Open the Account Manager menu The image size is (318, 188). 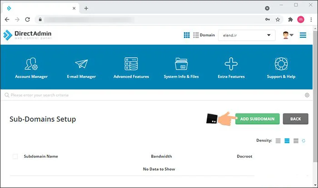point(31,68)
